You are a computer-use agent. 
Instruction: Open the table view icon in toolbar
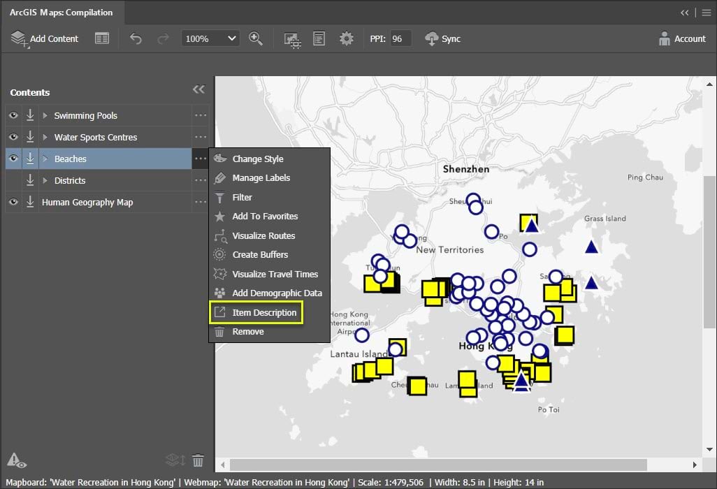pyautogui.click(x=102, y=38)
